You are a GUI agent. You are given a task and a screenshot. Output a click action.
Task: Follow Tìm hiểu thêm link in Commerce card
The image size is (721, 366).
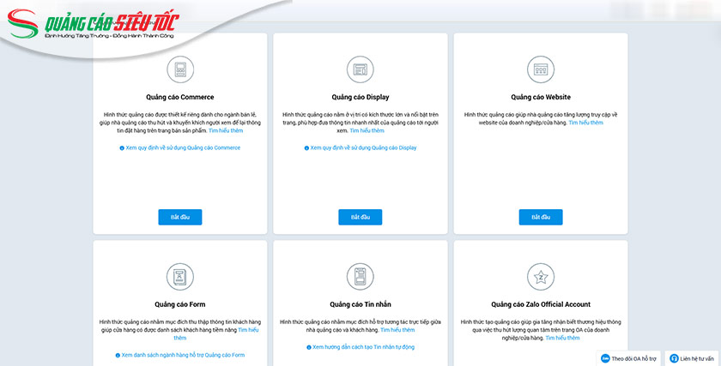tap(225, 130)
